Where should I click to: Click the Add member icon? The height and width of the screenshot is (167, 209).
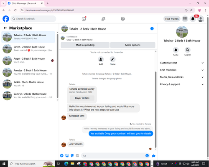point(101,59)
